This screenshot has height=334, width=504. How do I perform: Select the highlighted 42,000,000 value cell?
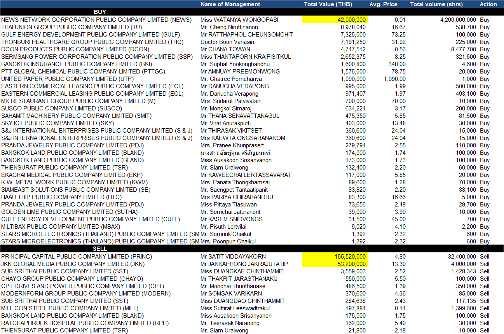tap(335, 20)
